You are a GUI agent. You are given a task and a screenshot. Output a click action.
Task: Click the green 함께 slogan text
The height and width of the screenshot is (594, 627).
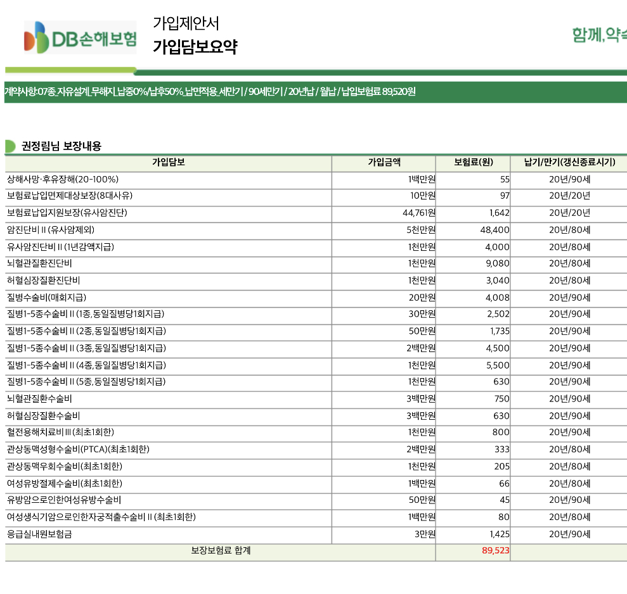point(599,35)
